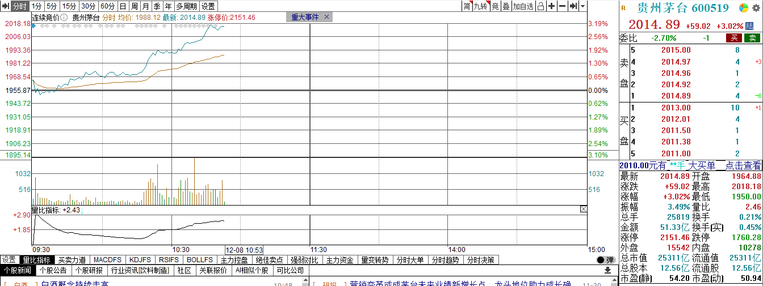The image size is (763, 286).
Task: Click the plus zoom-in icon
Action: point(551,6)
